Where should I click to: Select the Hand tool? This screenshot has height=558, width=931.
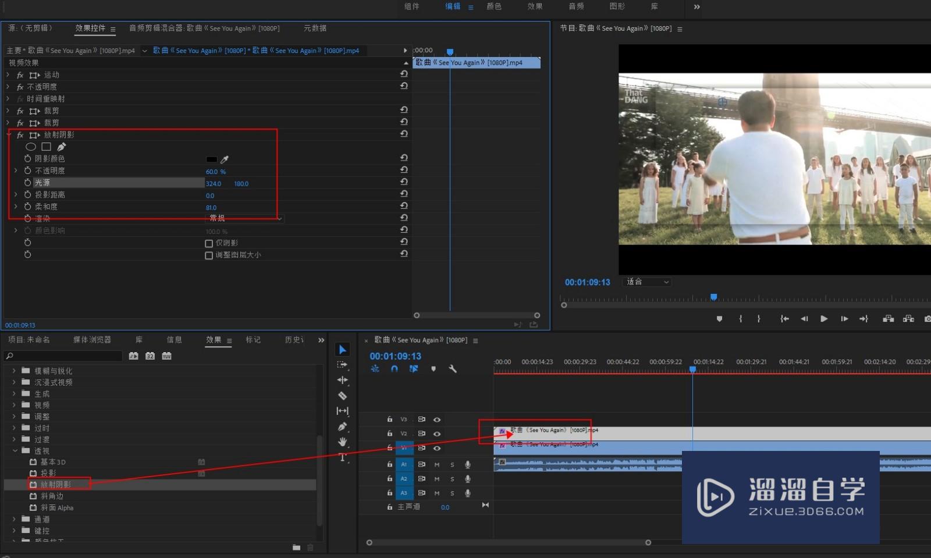click(x=342, y=442)
